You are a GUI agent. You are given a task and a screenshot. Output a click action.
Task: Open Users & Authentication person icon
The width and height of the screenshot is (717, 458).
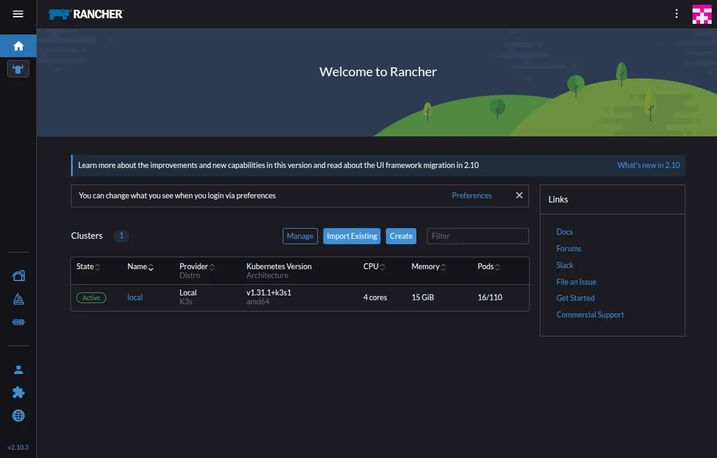click(x=18, y=370)
